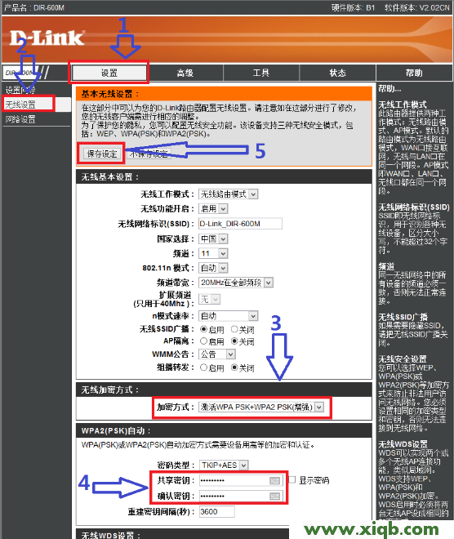Viewport: 454px width, 539px height.
Task: Open virtual keyboard for 共享密钥 field
Action: point(274,480)
